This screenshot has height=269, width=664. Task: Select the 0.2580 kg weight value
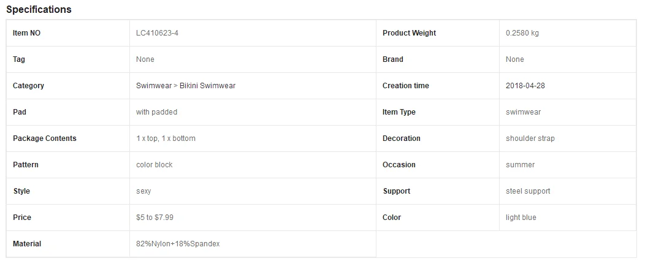[x=522, y=33]
